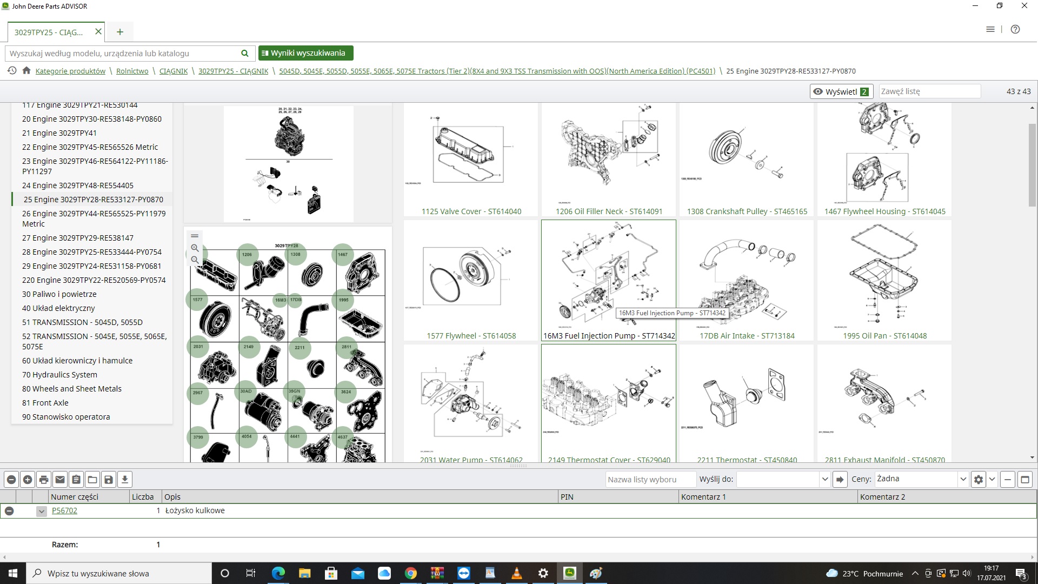
Task: Go to home via the house icon
Action: coord(26,71)
